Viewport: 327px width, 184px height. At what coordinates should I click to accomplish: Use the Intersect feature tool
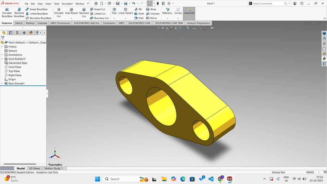coord(153,14)
